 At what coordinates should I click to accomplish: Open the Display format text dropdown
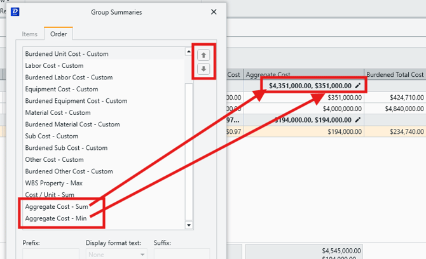tap(116, 253)
